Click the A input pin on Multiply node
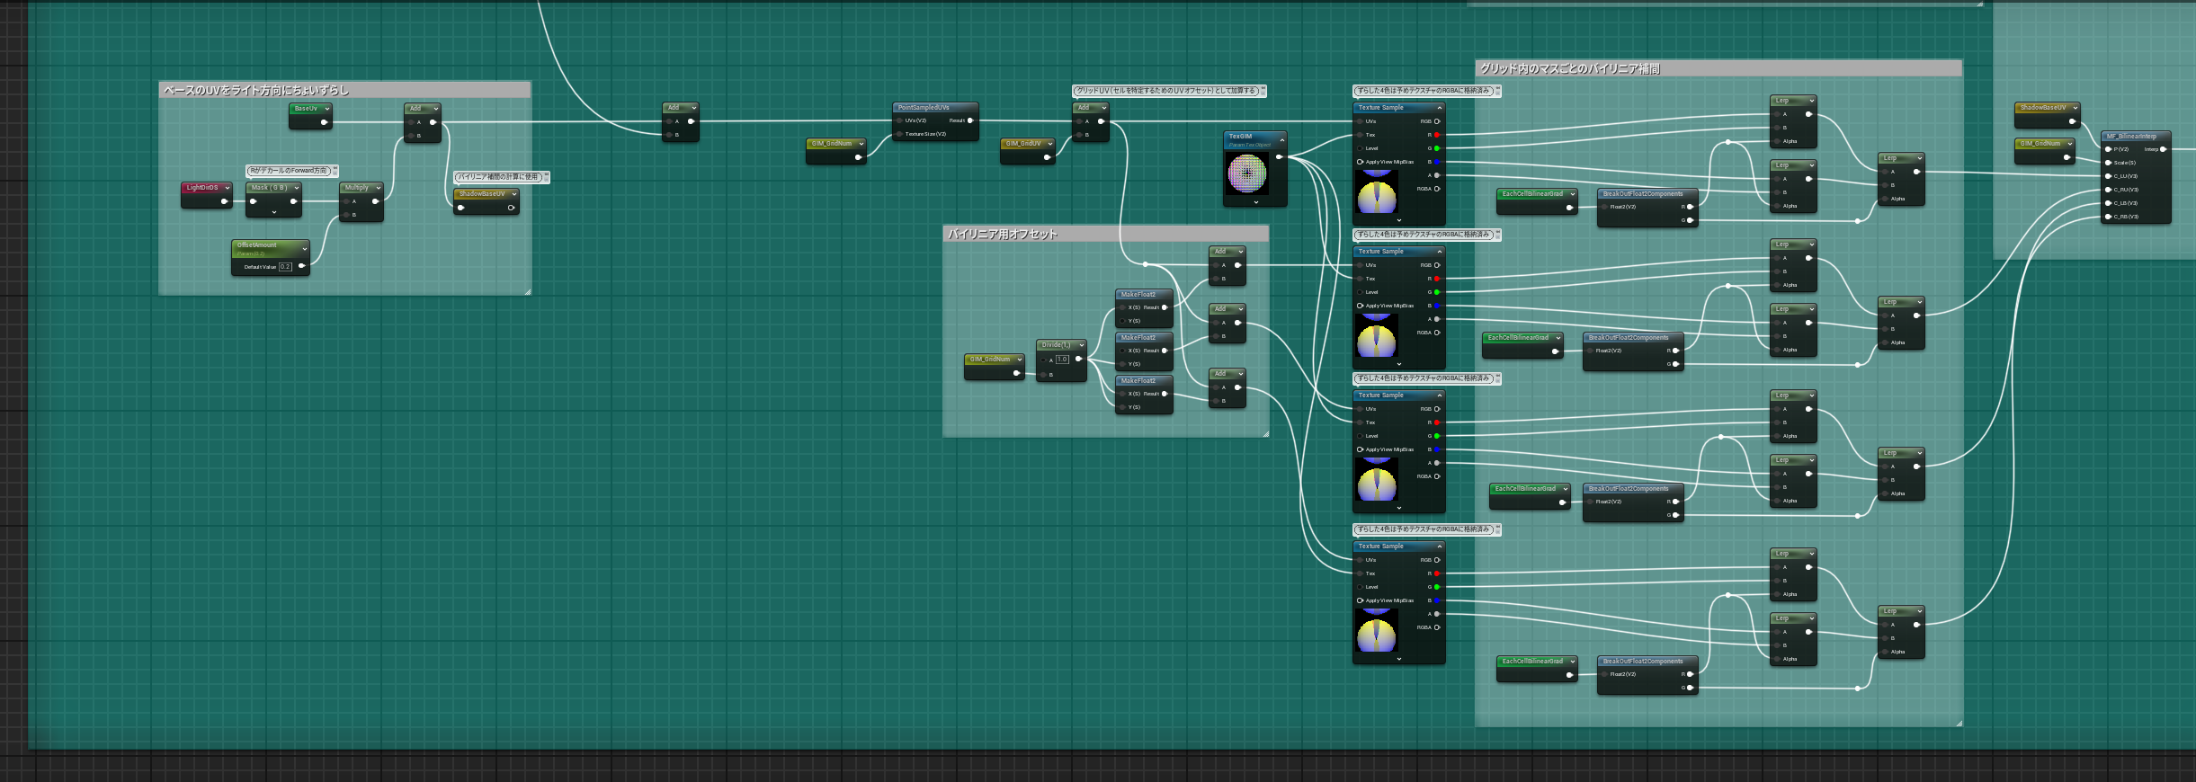Screen dimensions: 2196x782 (x=345, y=201)
